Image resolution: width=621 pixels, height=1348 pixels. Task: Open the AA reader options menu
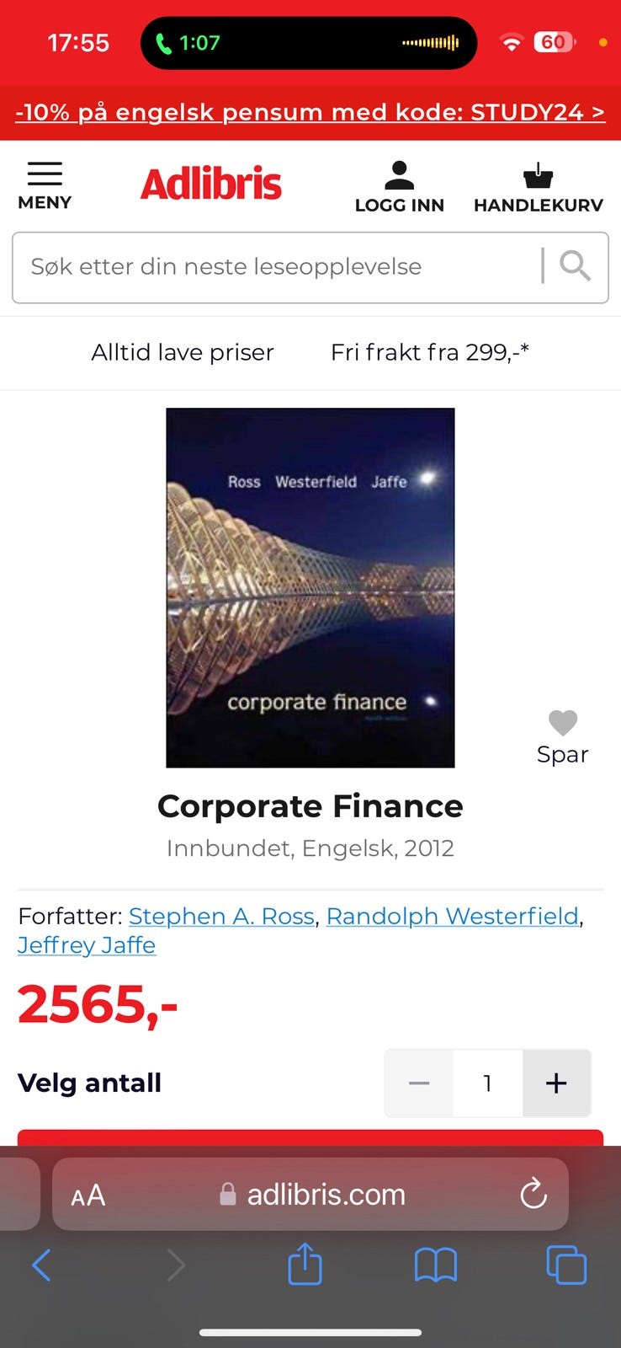[88, 1195]
